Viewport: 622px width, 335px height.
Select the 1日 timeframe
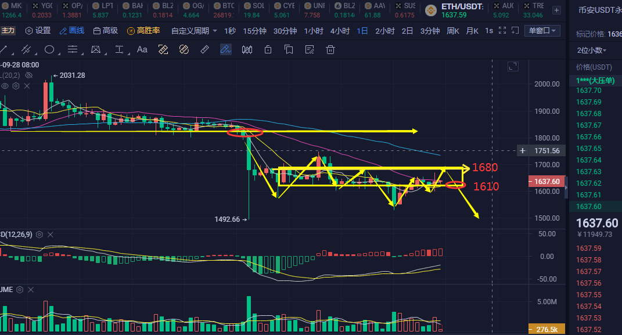click(362, 31)
